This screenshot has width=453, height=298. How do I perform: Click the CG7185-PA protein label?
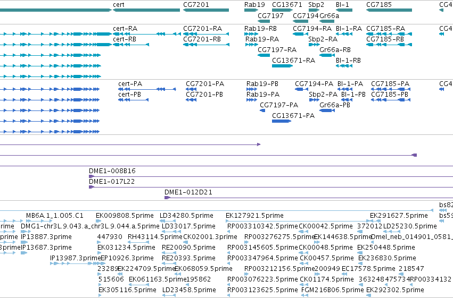[390, 84]
